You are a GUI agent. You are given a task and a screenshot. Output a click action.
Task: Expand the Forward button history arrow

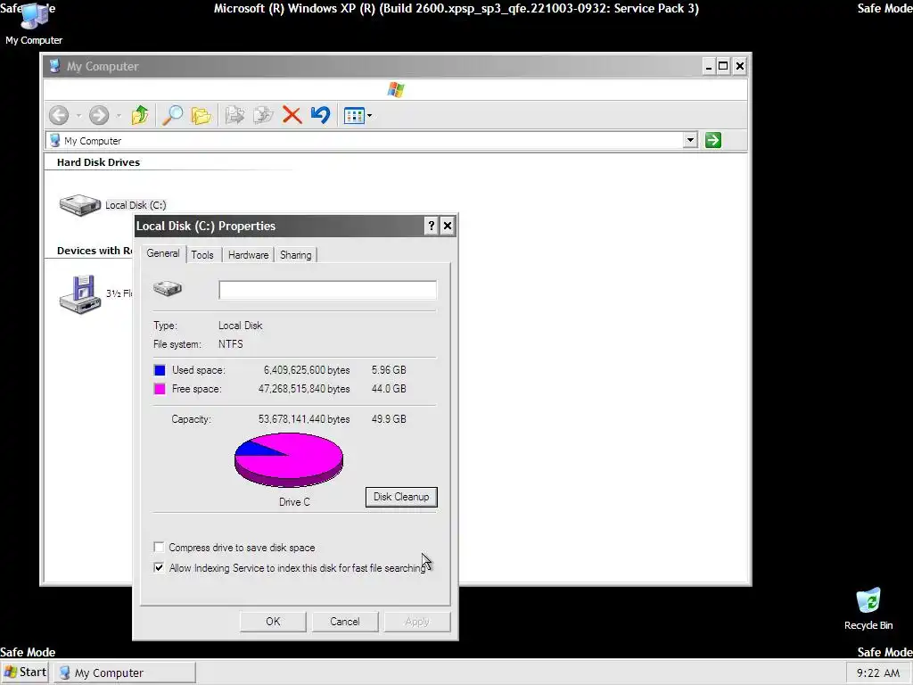[x=119, y=116]
